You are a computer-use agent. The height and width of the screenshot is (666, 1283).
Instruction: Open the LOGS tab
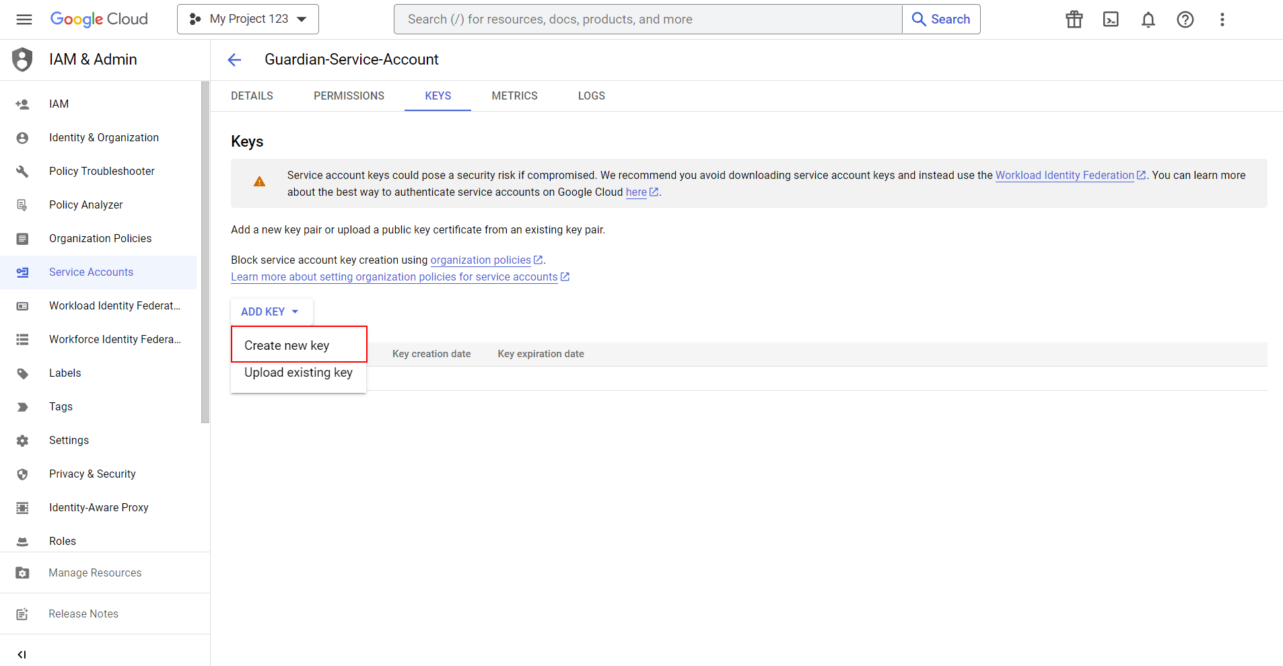[591, 96]
